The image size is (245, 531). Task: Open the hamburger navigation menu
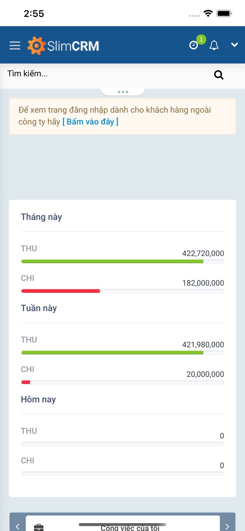point(15,45)
